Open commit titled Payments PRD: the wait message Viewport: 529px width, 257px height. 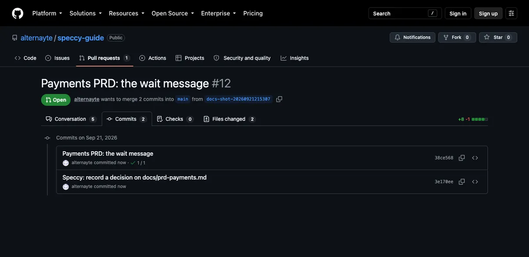108,153
